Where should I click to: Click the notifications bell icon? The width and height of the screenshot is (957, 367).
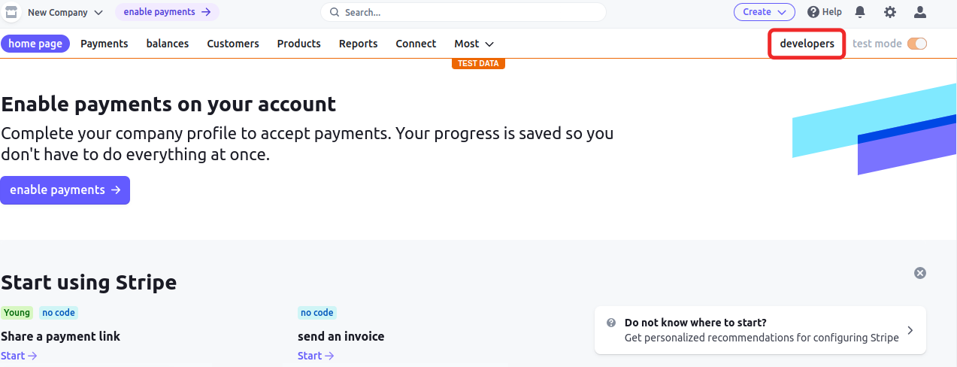pyautogui.click(x=860, y=12)
